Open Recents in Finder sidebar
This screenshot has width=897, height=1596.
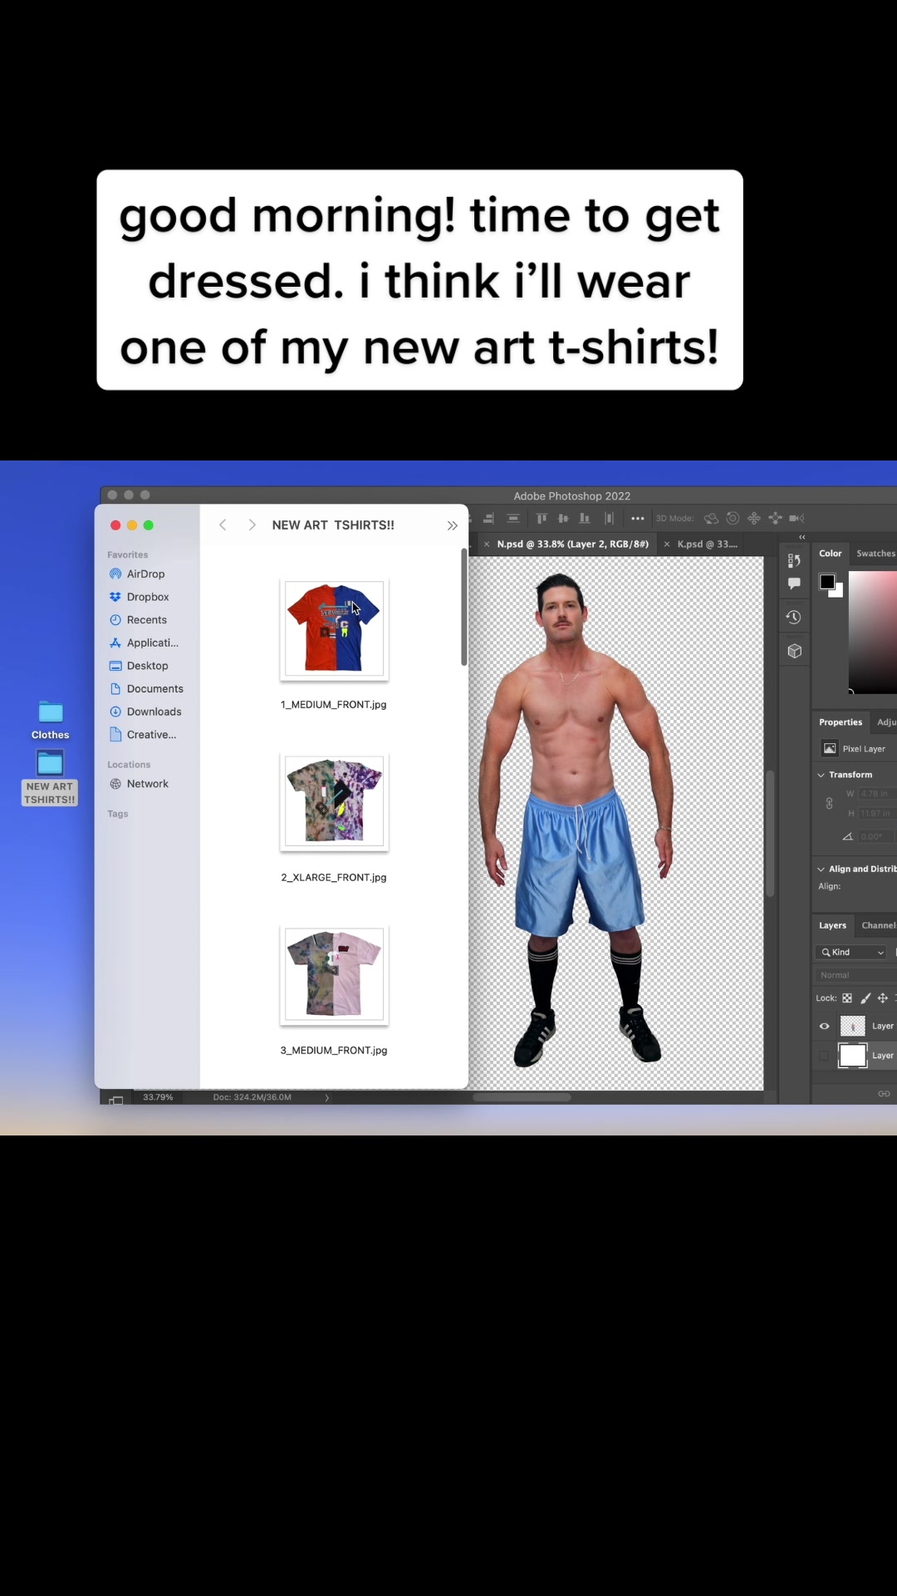pyautogui.click(x=147, y=620)
